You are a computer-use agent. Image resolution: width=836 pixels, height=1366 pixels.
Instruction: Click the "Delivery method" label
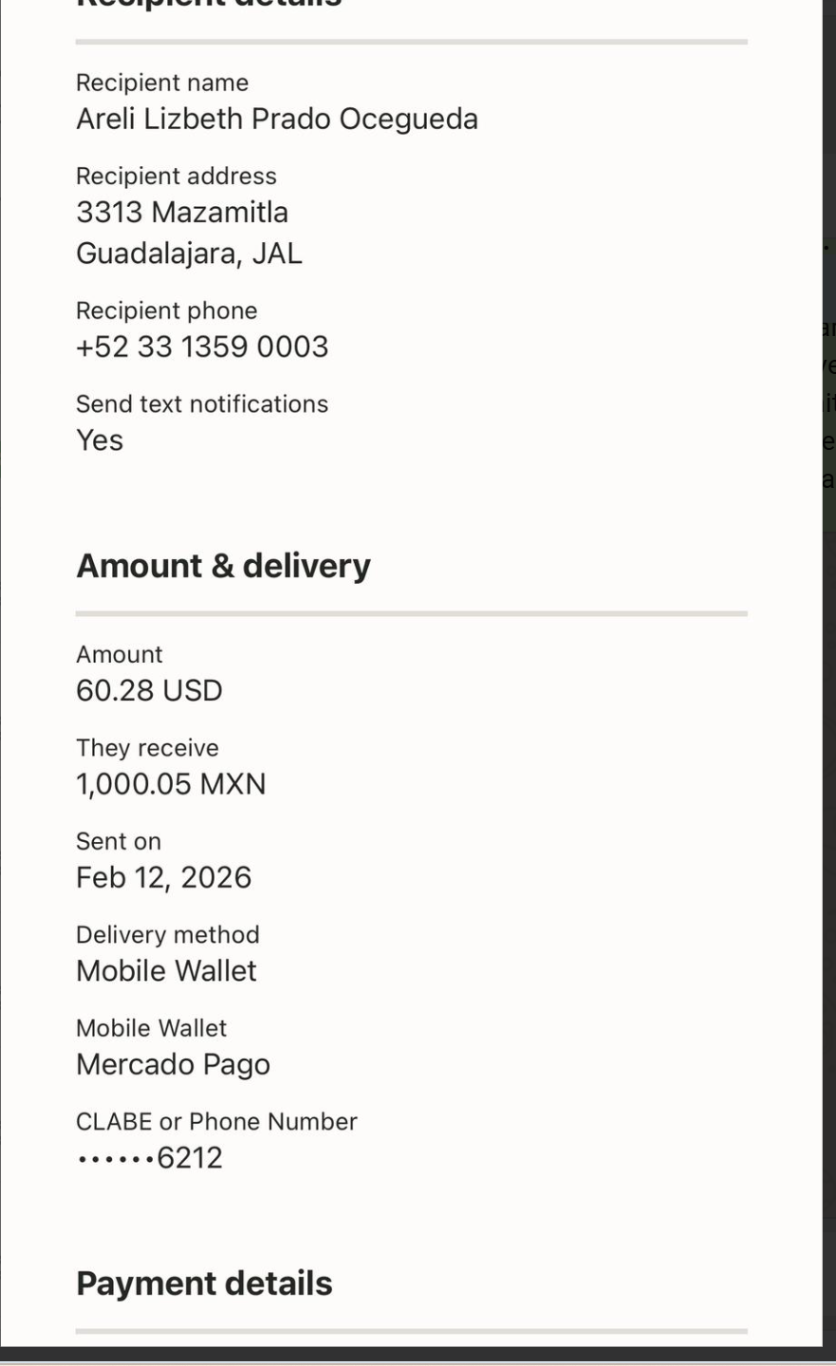pyautogui.click(x=167, y=935)
